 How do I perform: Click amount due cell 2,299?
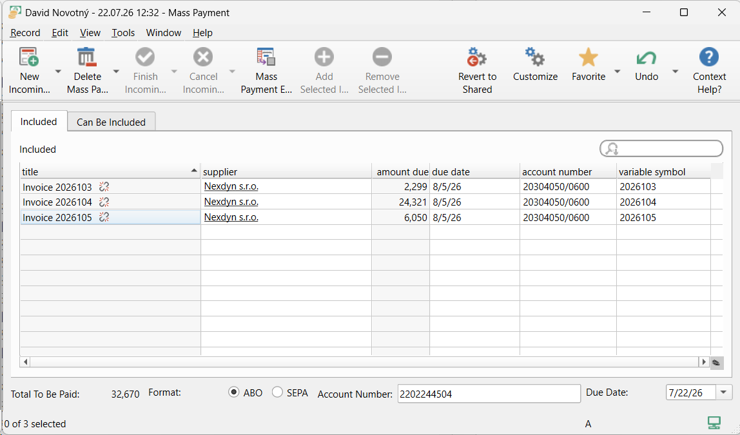[400, 187]
